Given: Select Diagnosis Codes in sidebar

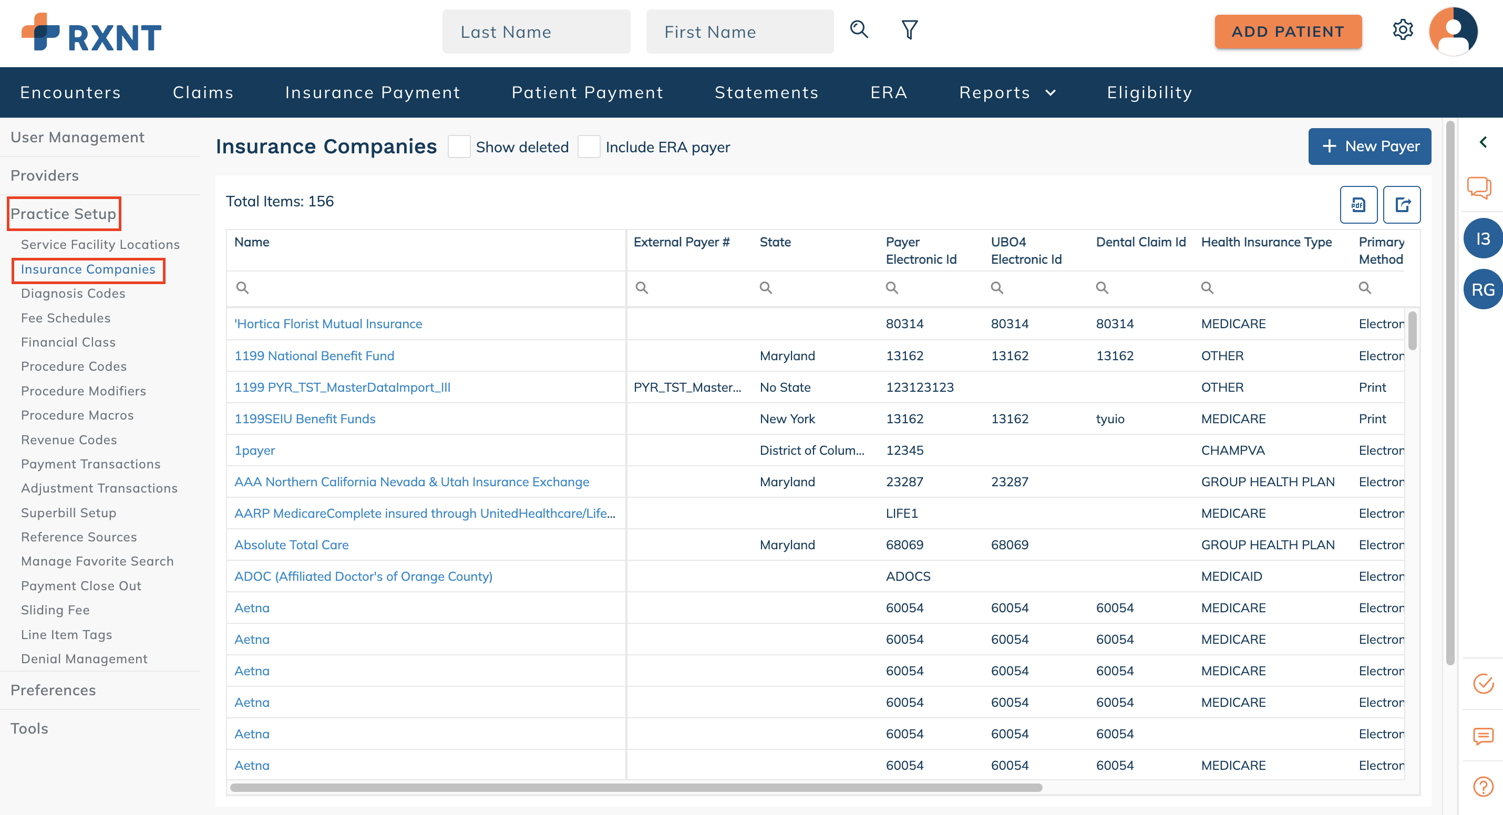Looking at the screenshot, I should coord(73,293).
